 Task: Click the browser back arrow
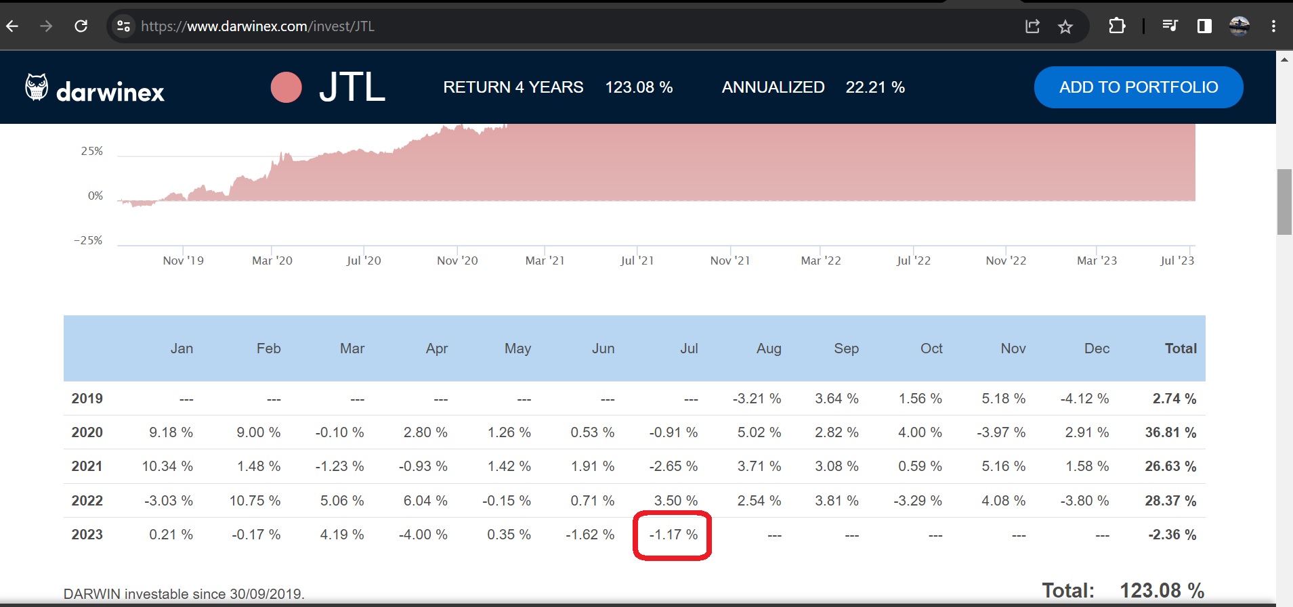[12, 26]
